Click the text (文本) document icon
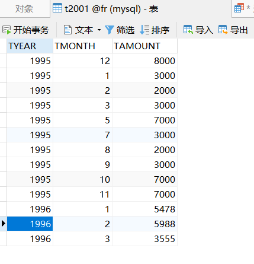This screenshot has width=254, height=264. (x=67, y=30)
